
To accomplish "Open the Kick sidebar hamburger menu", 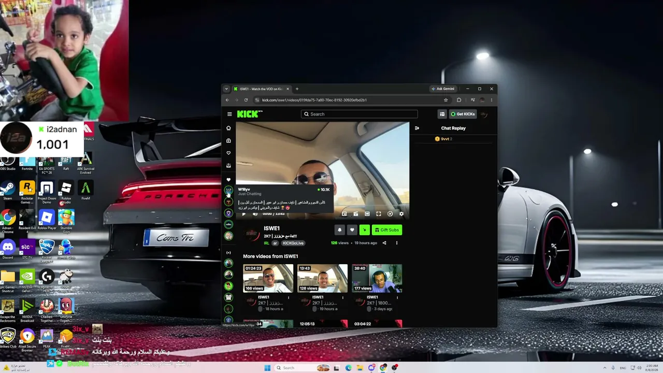I will 229,114.
